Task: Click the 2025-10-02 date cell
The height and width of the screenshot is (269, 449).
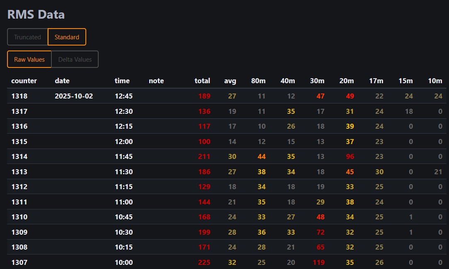Action: (74, 96)
